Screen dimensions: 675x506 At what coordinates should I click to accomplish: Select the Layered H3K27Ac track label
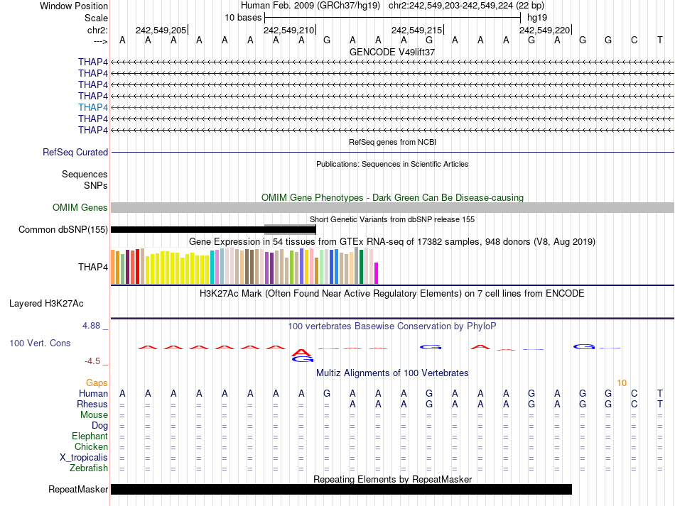point(46,303)
